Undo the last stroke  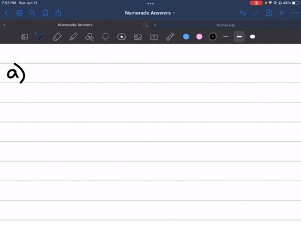(243, 13)
